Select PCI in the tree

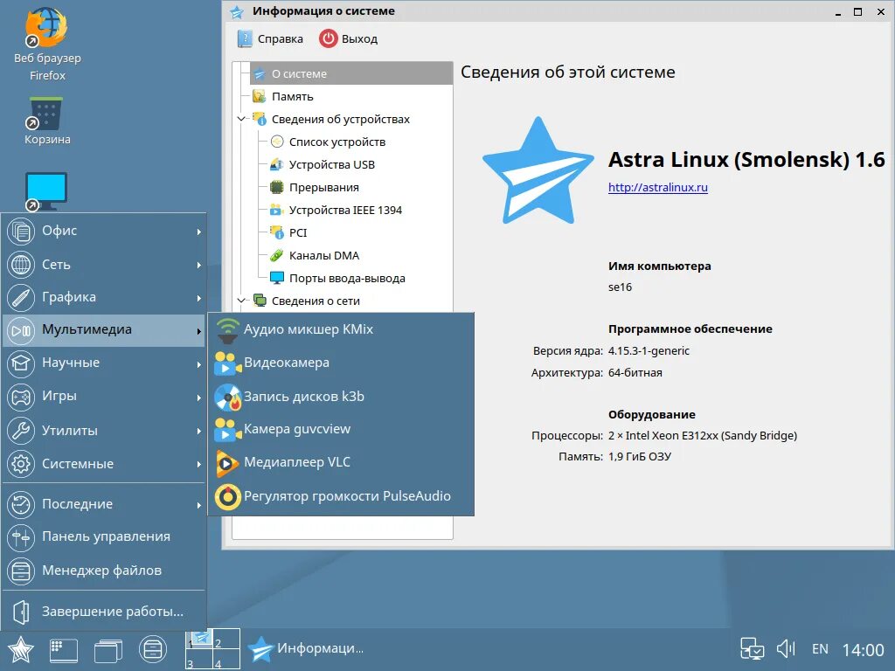pyautogui.click(x=297, y=232)
